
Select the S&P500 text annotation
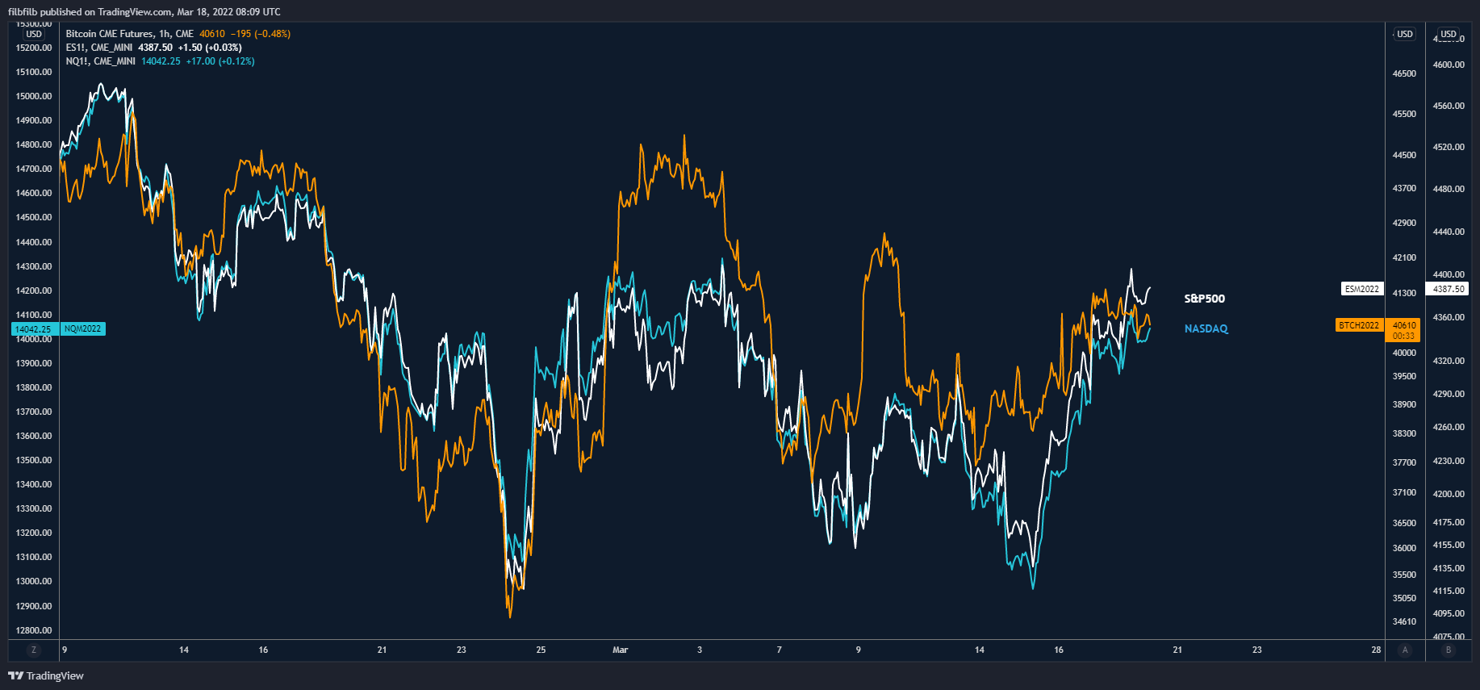click(1204, 299)
